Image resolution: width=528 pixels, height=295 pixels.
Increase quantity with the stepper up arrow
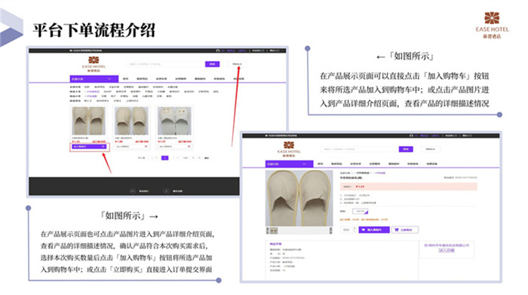355,228
